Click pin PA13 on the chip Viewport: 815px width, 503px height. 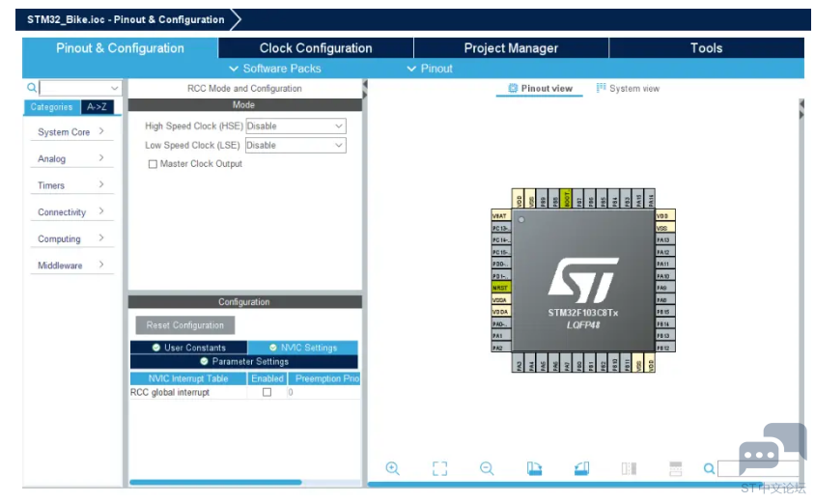664,239
